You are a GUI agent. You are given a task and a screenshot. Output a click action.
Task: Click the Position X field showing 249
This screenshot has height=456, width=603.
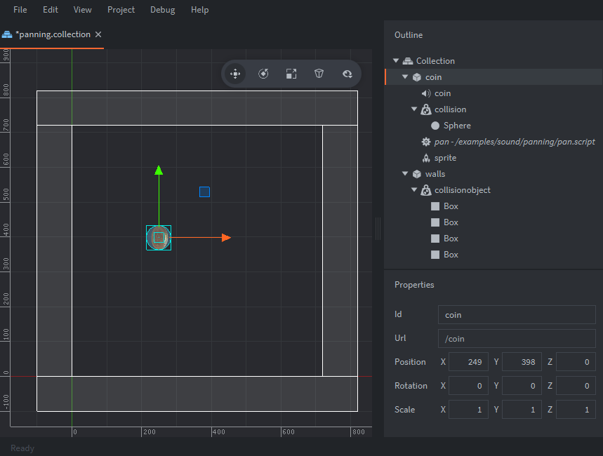pos(468,362)
